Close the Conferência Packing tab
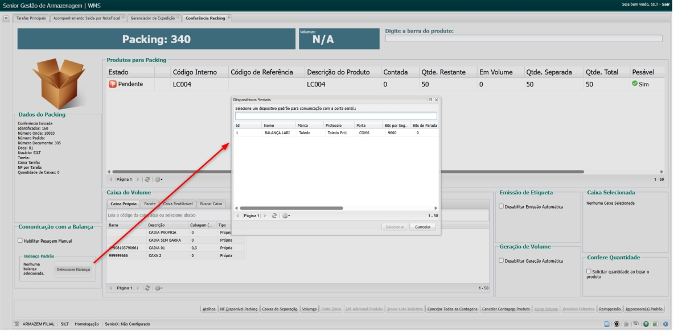This screenshot has width=678, height=336. 229,18
